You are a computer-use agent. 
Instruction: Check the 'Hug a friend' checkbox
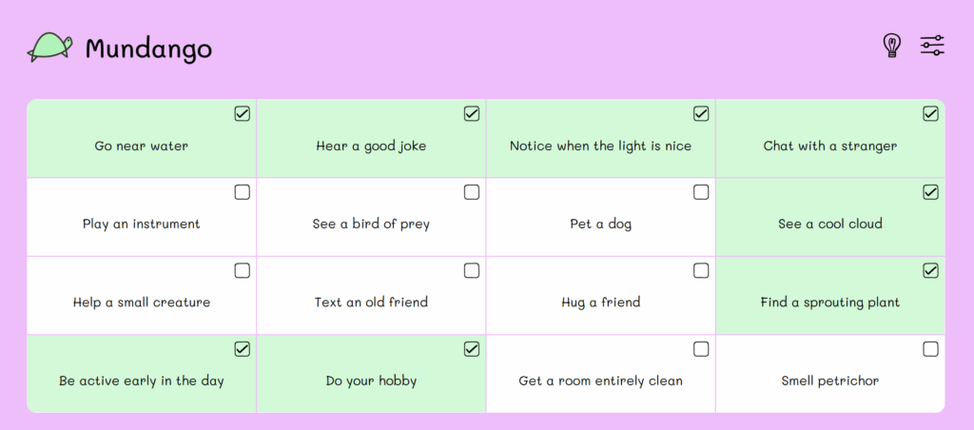click(701, 271)
